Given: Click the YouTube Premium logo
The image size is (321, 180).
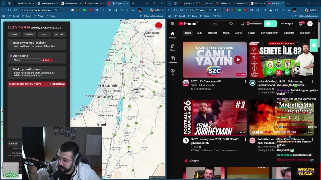Looking at the screenshot, I should point(187,24).
